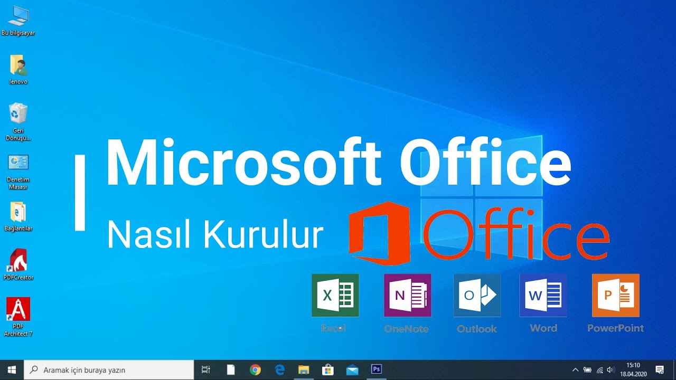This screenshot has width=676, height=380.
Task: Open Task View on the taskbar
Action: [206, 370]
